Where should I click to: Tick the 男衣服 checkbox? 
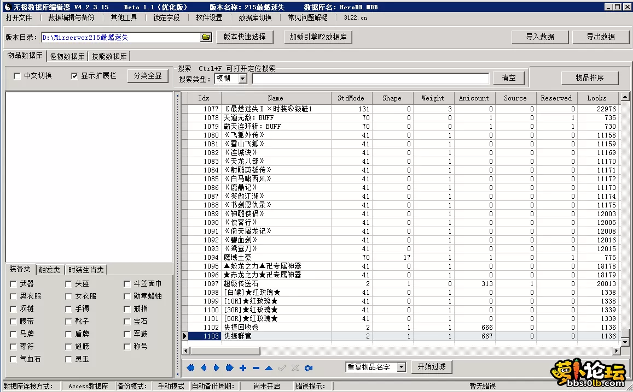pyautogui.click(x=13, y=296)
